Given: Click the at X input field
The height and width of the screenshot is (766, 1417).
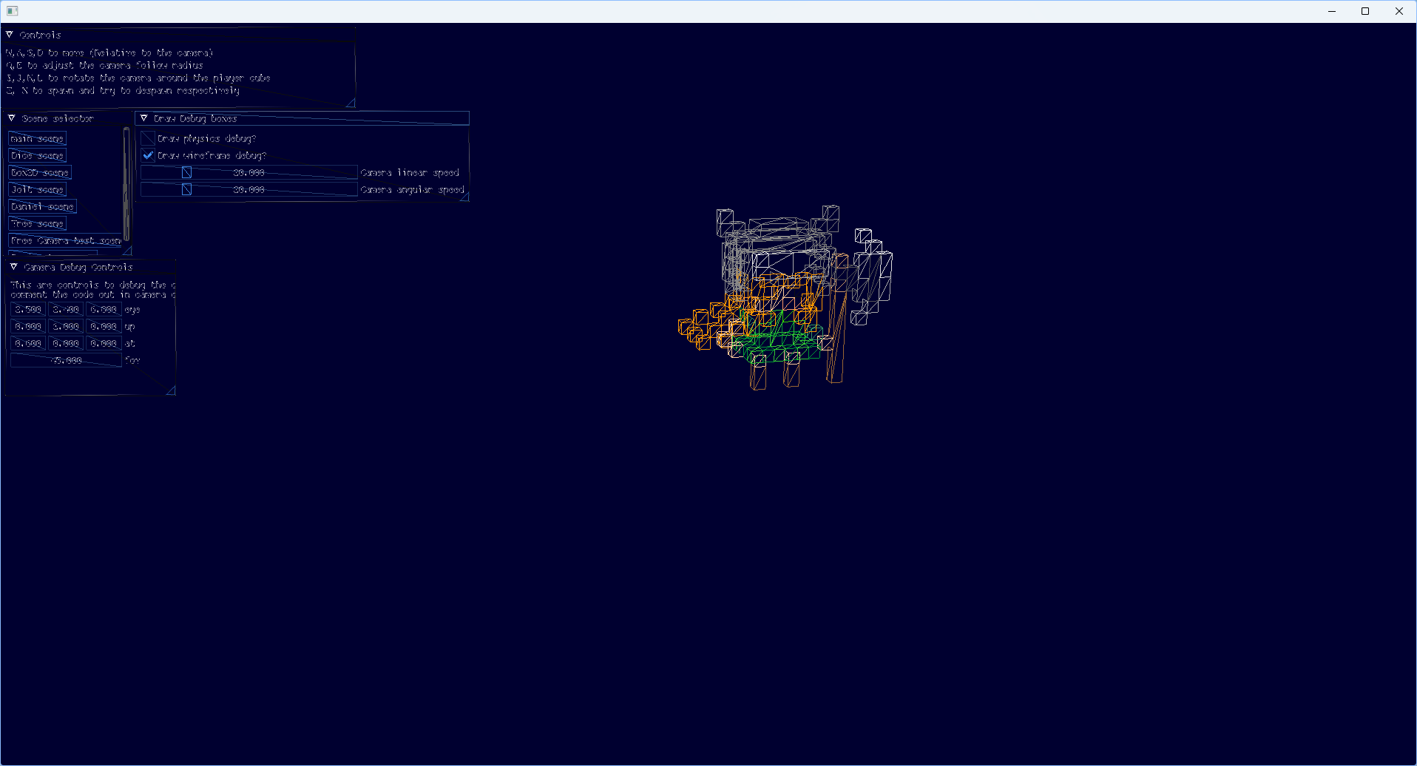Looking at the screenshot, I should point(28,343).
